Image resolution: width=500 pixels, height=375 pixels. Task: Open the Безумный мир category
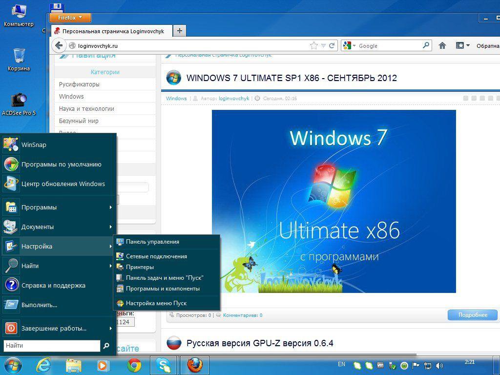click(x=79, y=121)
